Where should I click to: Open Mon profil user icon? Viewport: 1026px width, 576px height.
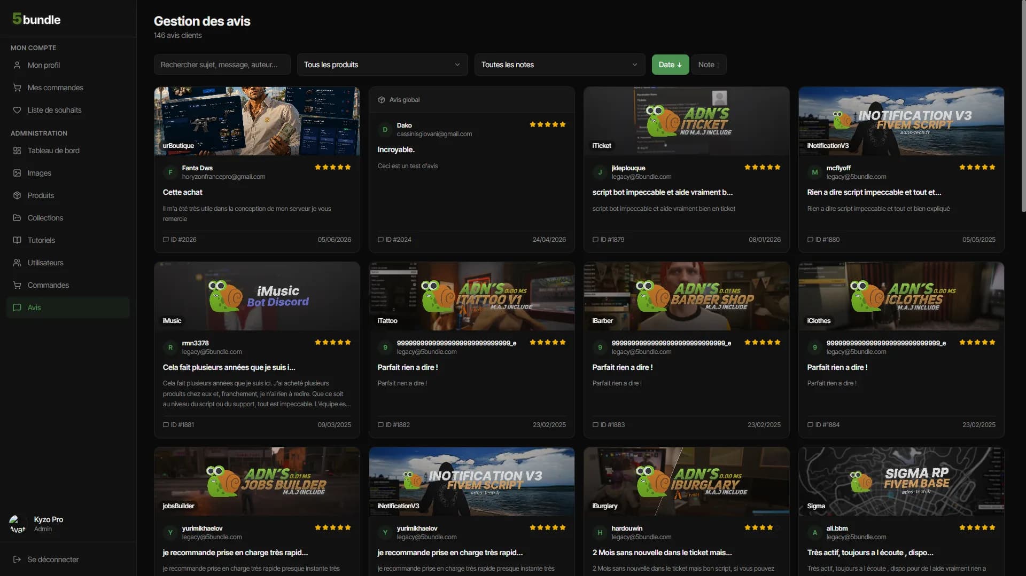(17, 65)
